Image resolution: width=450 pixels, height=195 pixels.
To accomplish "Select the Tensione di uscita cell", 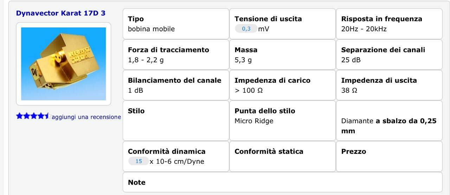I will (283, 24).
